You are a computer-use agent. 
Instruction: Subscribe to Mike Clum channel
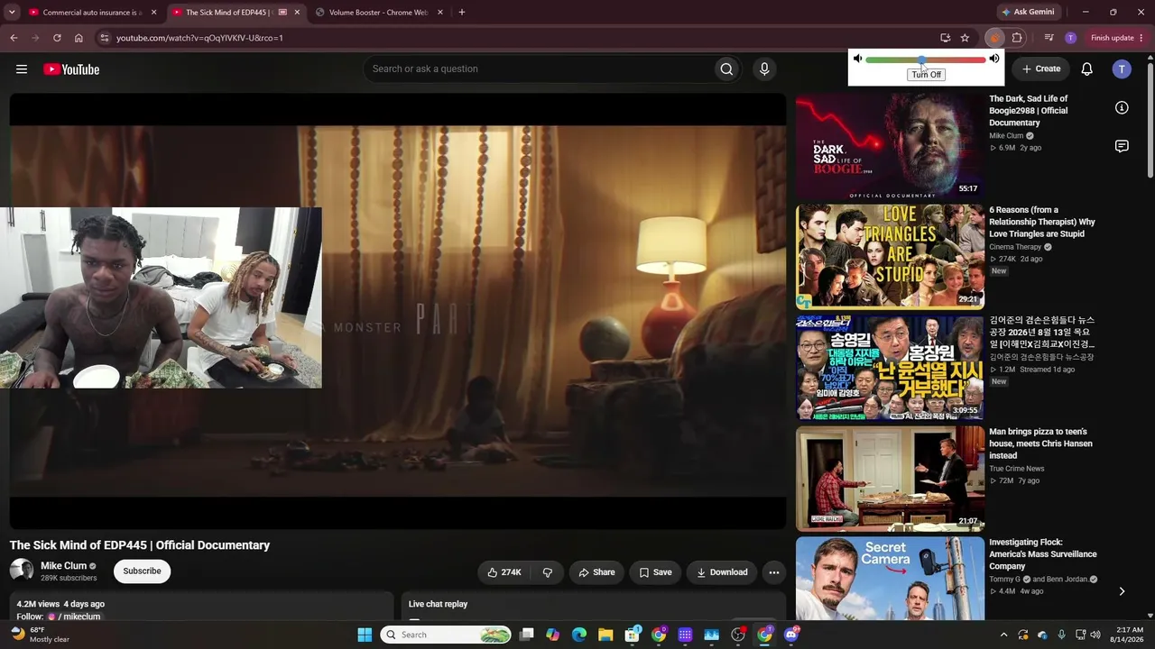click(x=142, y=571)
